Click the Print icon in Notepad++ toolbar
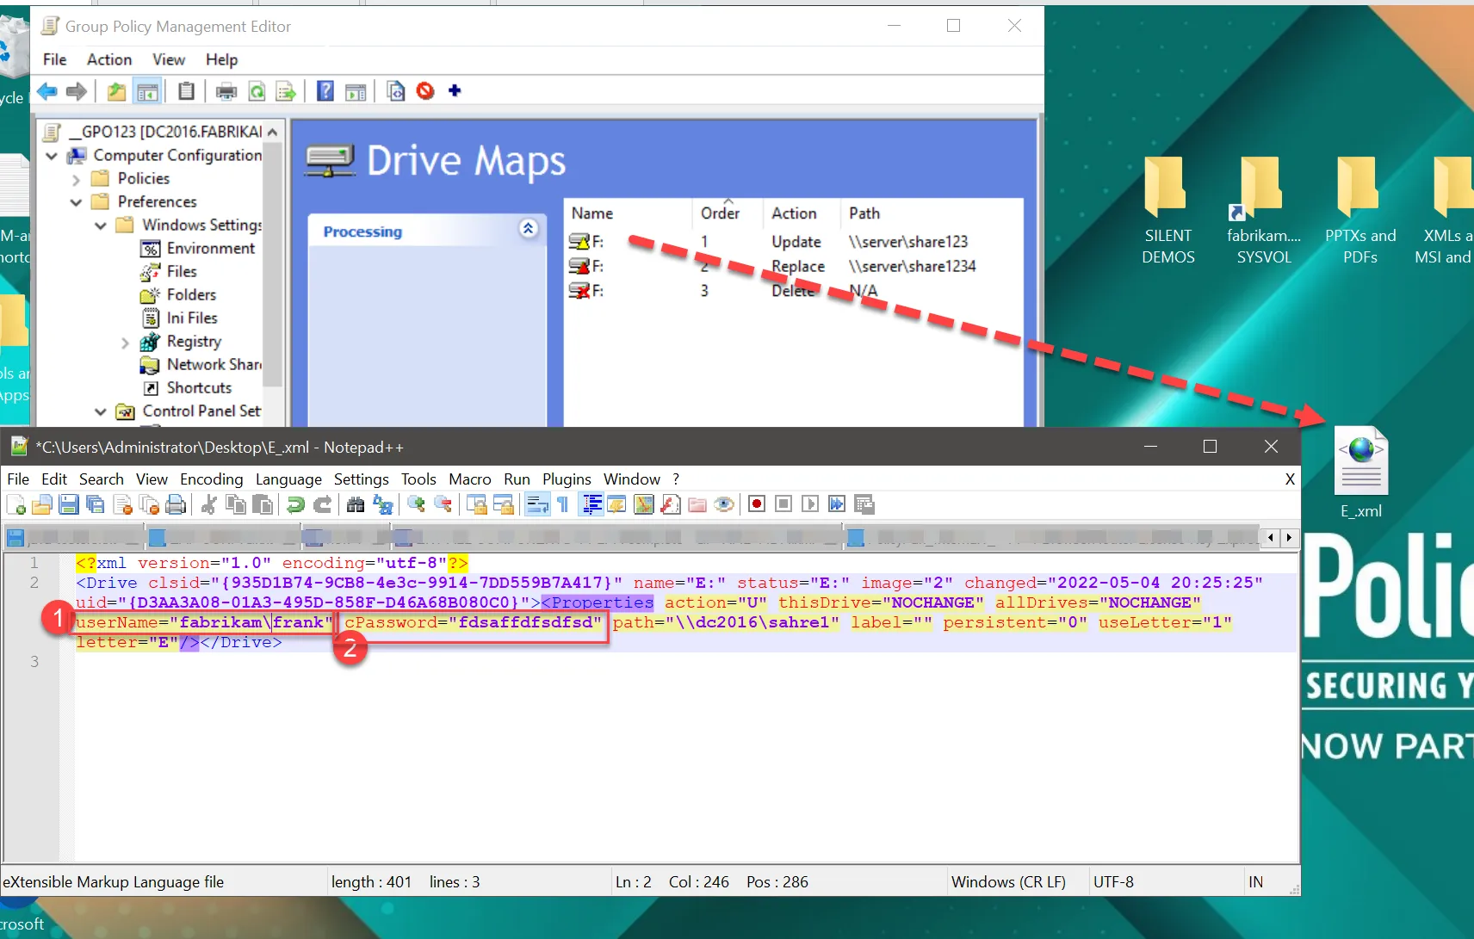 coord(176,504)
